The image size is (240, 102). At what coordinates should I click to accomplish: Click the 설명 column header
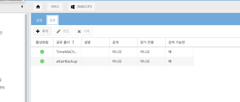[x=95, y=42]
